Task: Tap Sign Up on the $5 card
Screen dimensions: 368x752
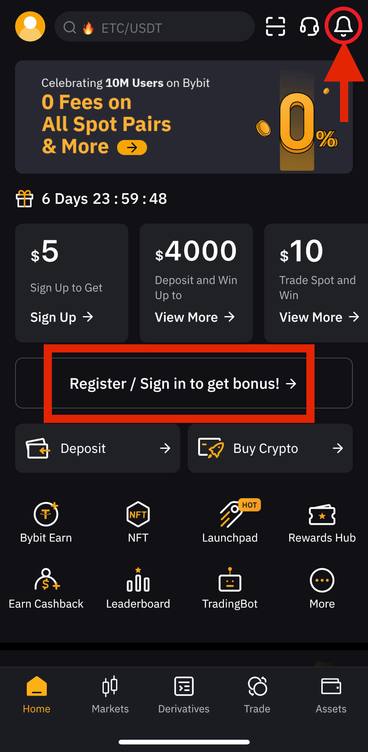Action: [62, 317]
